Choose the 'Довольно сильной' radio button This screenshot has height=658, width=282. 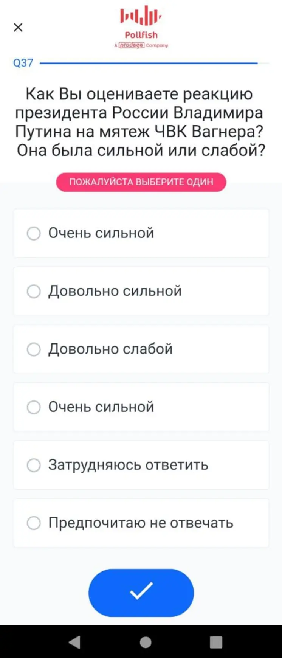click(x=34, y=291)
